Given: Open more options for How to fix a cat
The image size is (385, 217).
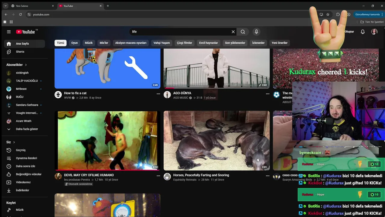Looking at the screenshot, I should point(158,94).
